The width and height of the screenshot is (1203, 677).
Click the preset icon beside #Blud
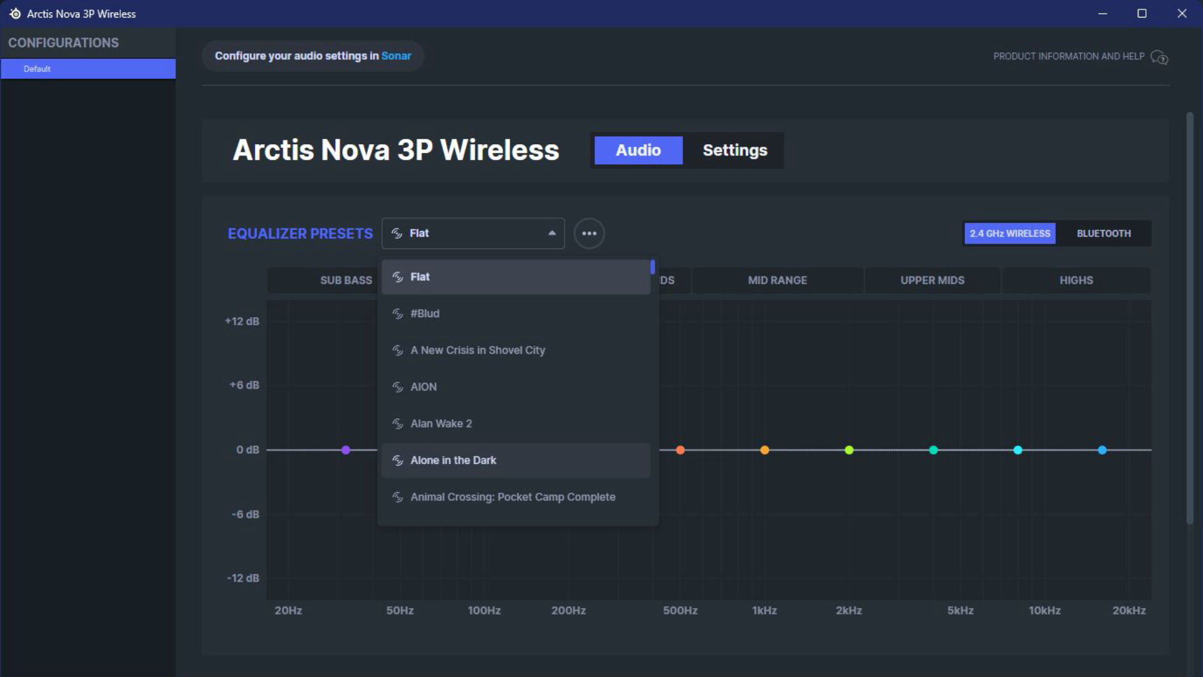[397, 313]
